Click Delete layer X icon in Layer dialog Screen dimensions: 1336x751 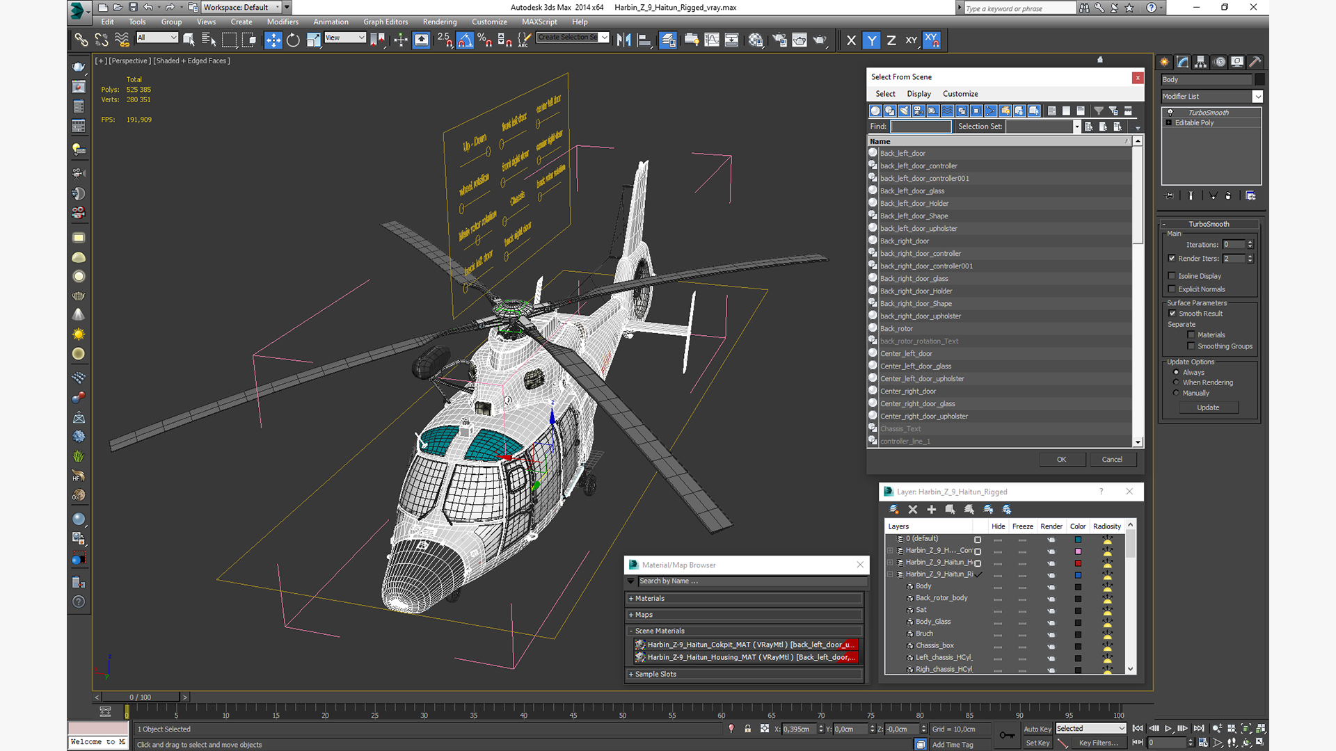coord(913,510)
